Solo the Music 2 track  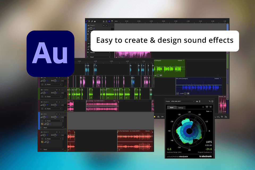point(59,132)
